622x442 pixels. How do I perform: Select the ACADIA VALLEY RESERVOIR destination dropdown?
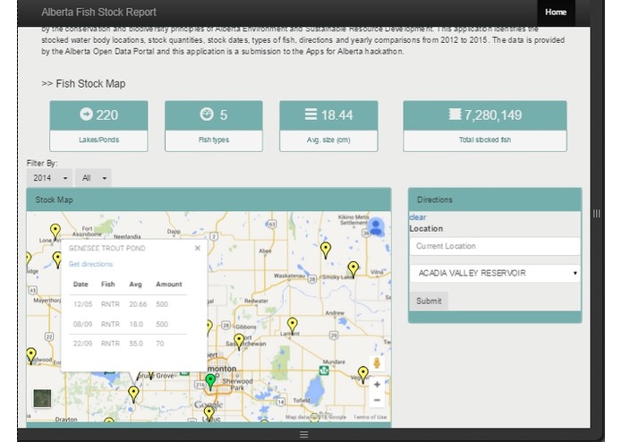(495, 273)
